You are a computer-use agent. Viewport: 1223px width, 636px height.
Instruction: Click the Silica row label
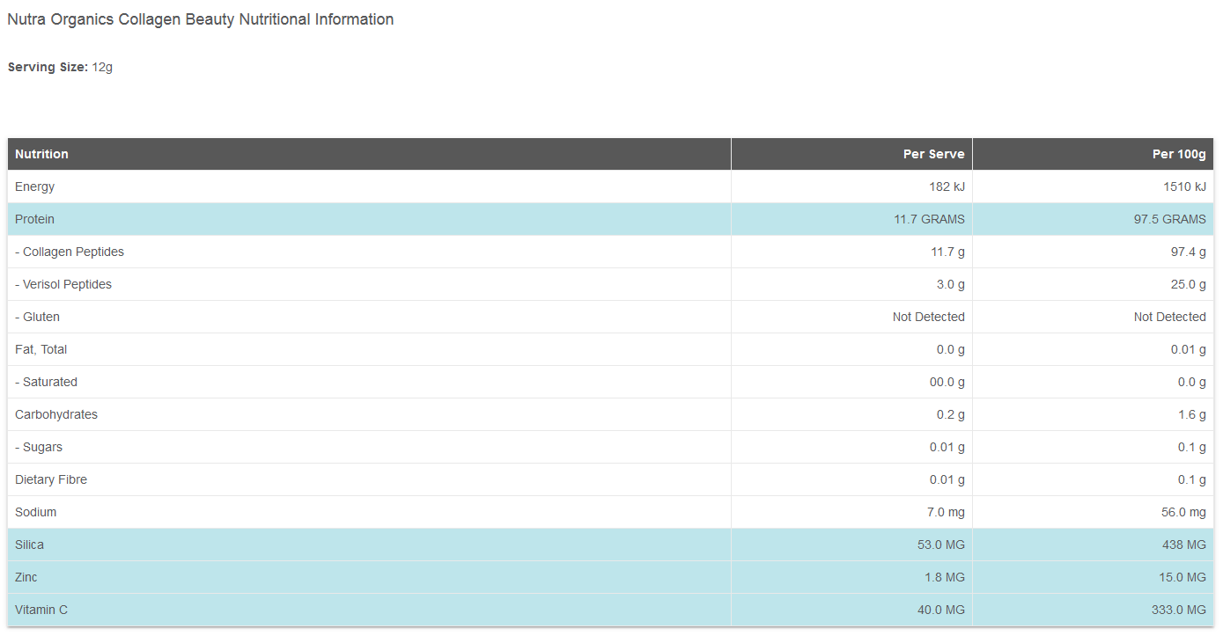pos(29,545)
